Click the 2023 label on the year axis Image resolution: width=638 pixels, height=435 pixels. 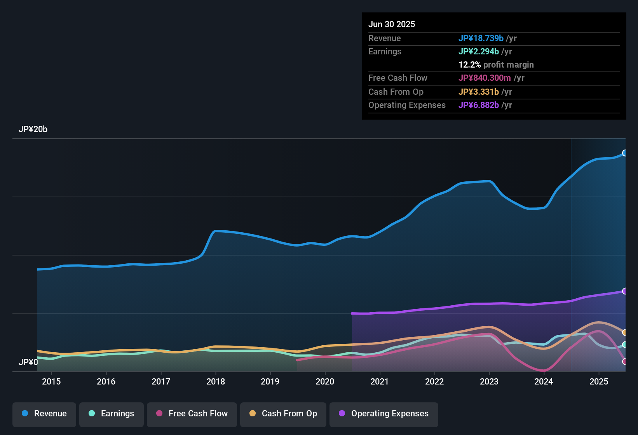[490, 381]
